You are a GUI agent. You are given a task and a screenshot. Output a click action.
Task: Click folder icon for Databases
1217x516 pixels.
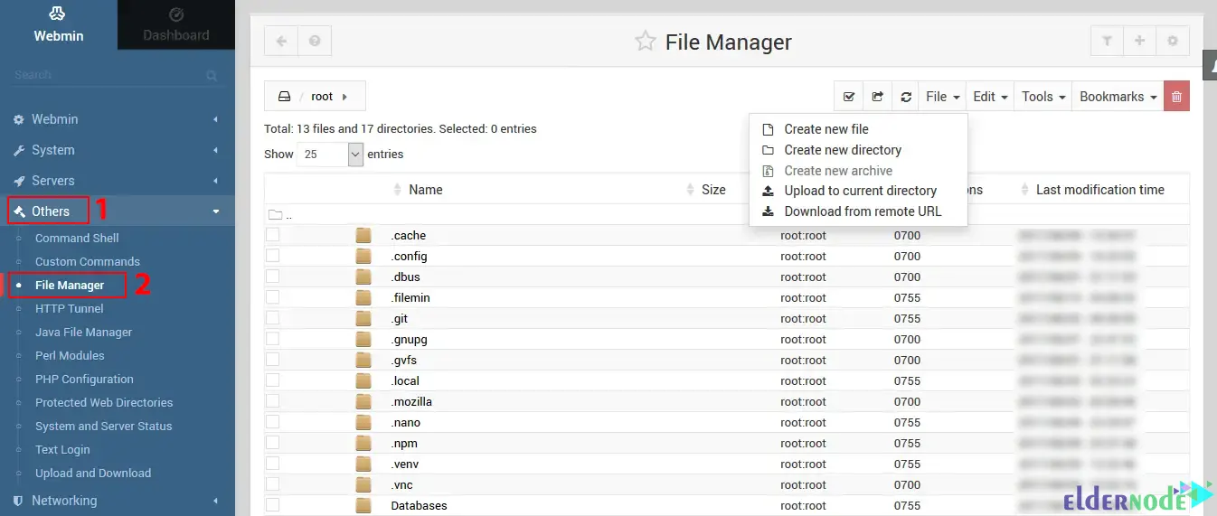point(363,505)
